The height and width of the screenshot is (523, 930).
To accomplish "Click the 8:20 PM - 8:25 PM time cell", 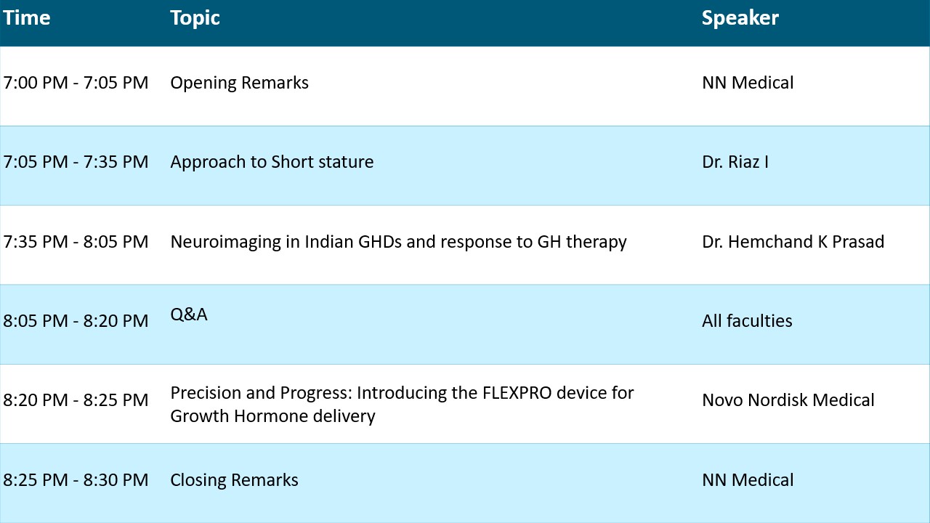I will (x=76, y=400).
